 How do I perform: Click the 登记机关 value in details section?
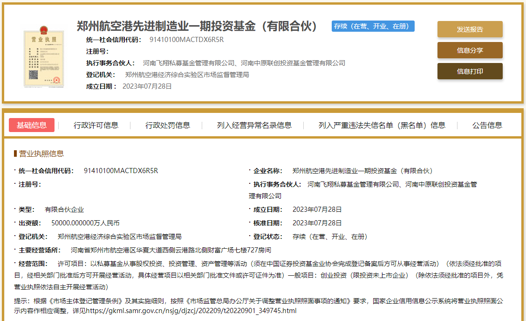pos(119,237)
